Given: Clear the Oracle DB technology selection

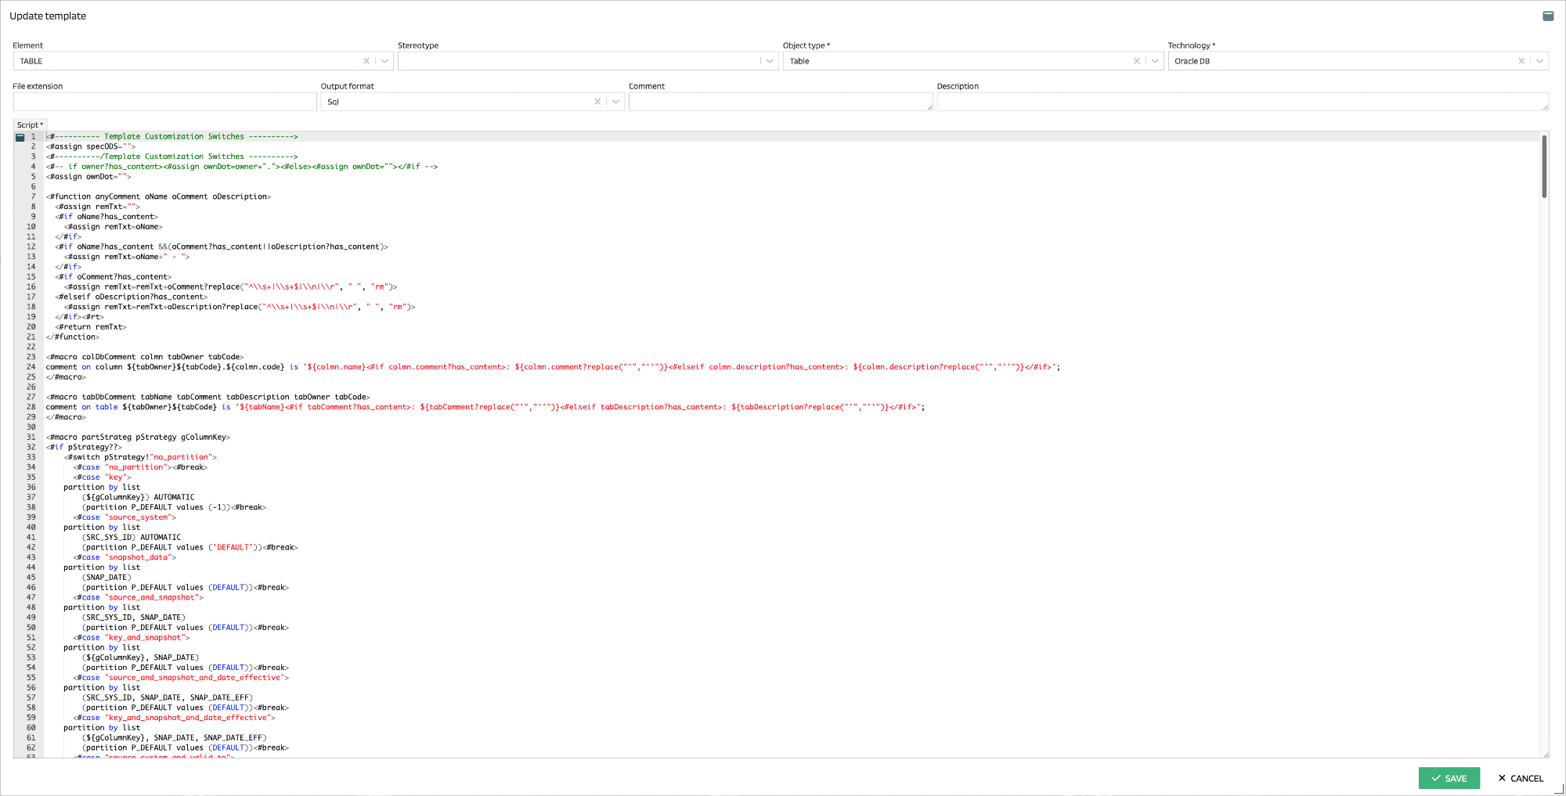Looking at the screenshot, I should (x=1521, y=61).
